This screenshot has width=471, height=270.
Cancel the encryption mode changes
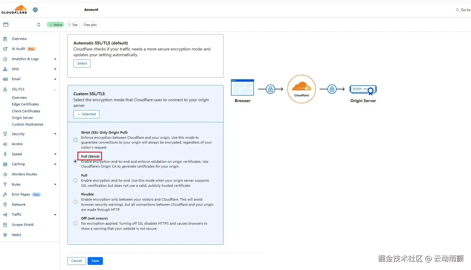(x=76, y=261)
